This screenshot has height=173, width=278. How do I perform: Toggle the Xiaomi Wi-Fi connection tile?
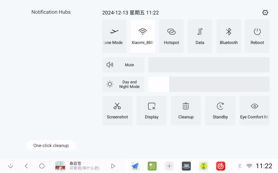click(x=143, y=36)
